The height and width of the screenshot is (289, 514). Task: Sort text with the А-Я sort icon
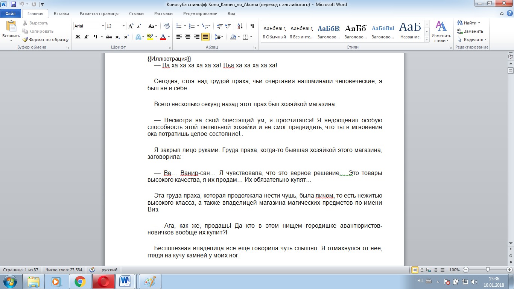point(240,26)
